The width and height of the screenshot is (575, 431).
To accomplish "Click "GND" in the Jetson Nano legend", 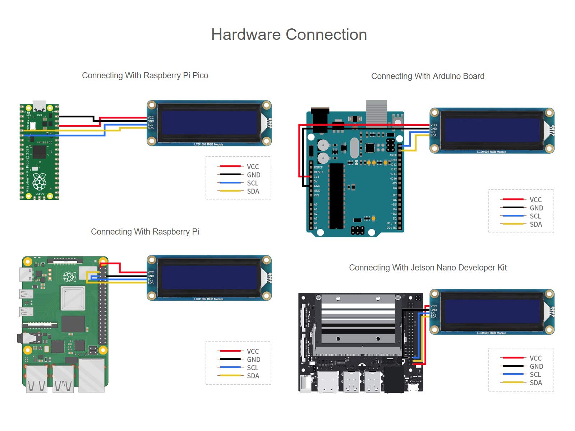I will [x=536, y=366].
